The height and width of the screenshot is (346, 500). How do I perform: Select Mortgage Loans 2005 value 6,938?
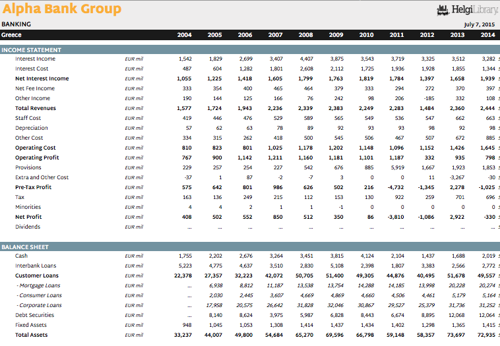click(x=216, y=285)
